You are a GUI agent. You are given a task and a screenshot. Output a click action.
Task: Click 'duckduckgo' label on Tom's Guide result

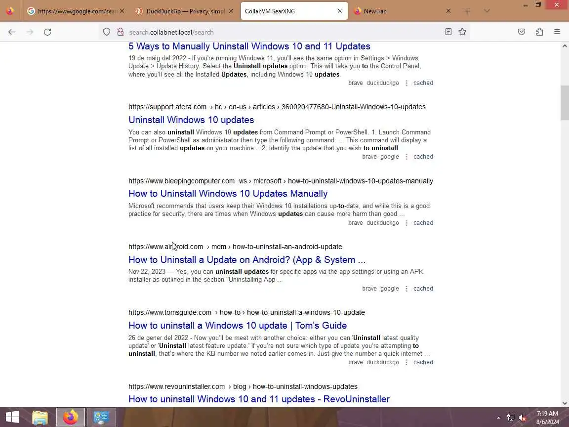(x=382, y=362)
